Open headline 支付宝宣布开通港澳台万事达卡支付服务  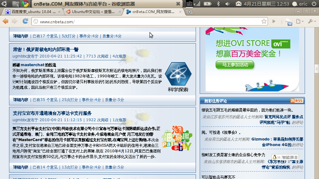pyautogui.click(x=52, y=113)
